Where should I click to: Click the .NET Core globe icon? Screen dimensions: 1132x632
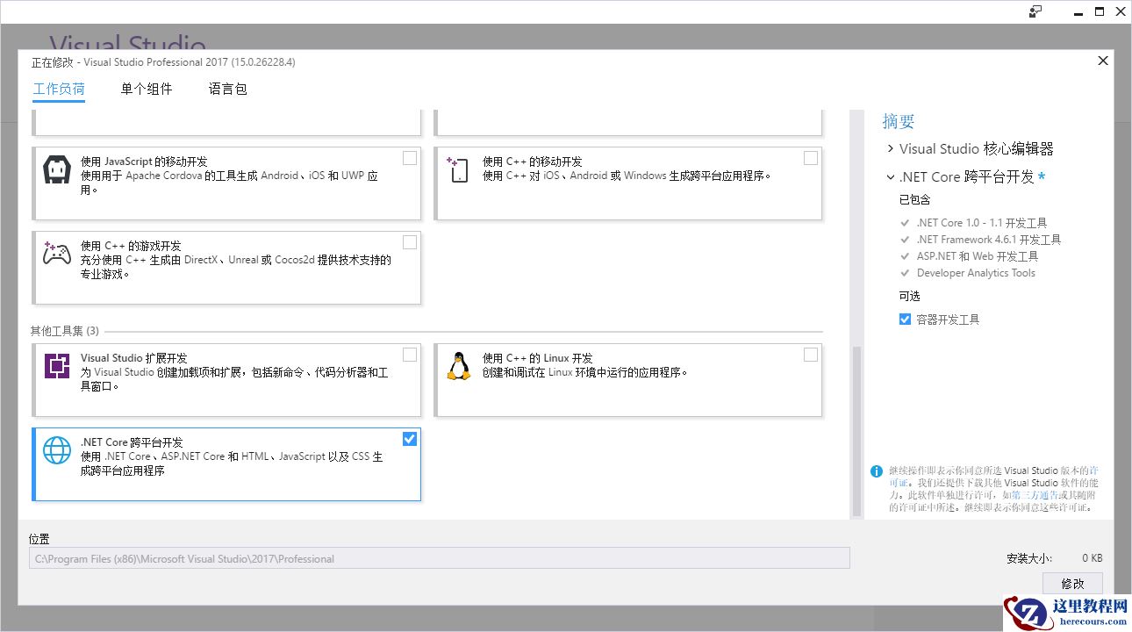[57, 450]
